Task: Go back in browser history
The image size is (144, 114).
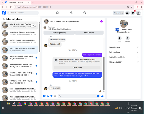Action: tap(3, 7)
